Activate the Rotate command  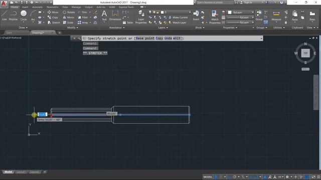(x=69, y=12)
